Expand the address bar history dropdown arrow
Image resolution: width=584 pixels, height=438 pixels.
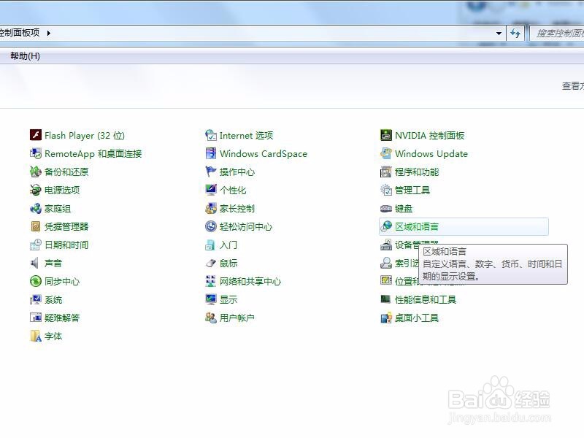(x=499, y=33)
